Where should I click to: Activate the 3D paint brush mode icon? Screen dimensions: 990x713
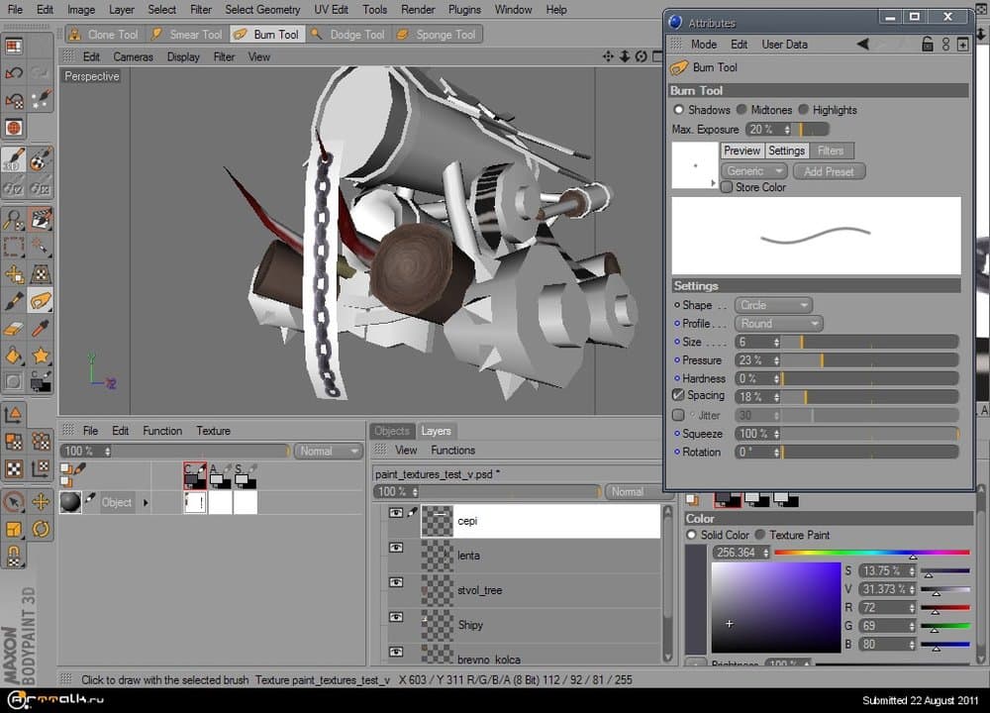click(x=14, y=159)
